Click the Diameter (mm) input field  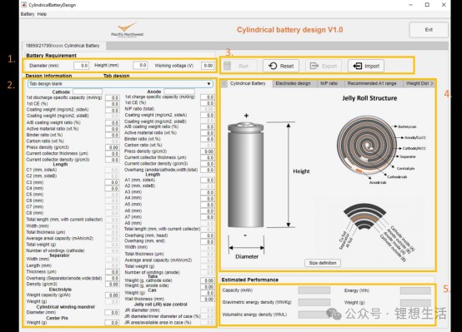point(81,66)
